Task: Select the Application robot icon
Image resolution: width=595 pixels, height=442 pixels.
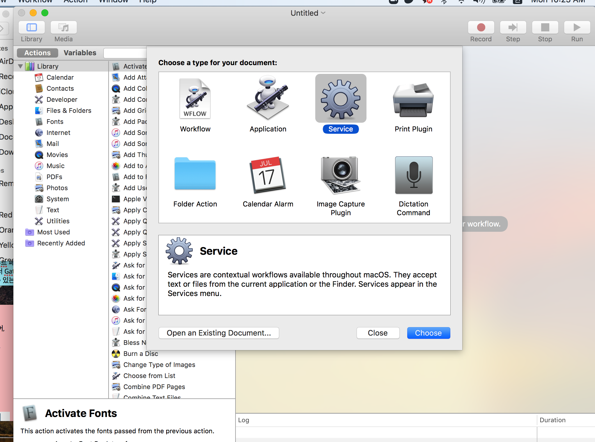Action: point(268,97)
